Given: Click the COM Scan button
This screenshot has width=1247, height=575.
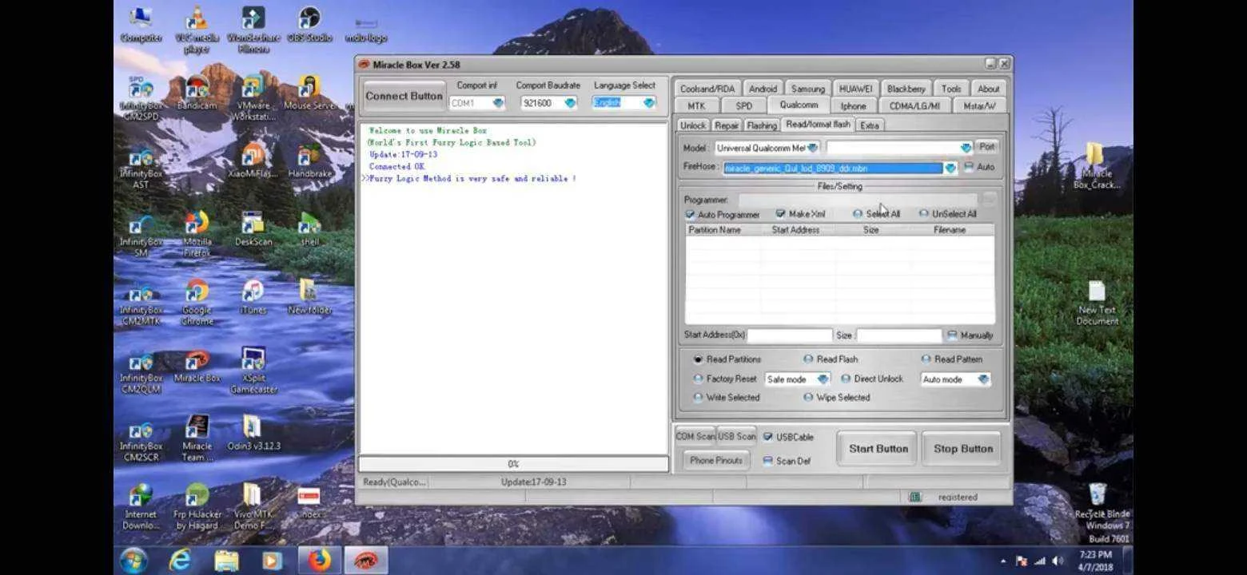Looking at the screenshot, I should 695,436.
